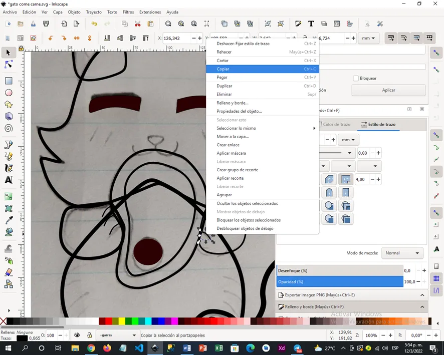Increase miter limit with plus button
The width and height of the screenshot is (444, 355).
click(x=378, y=179)
